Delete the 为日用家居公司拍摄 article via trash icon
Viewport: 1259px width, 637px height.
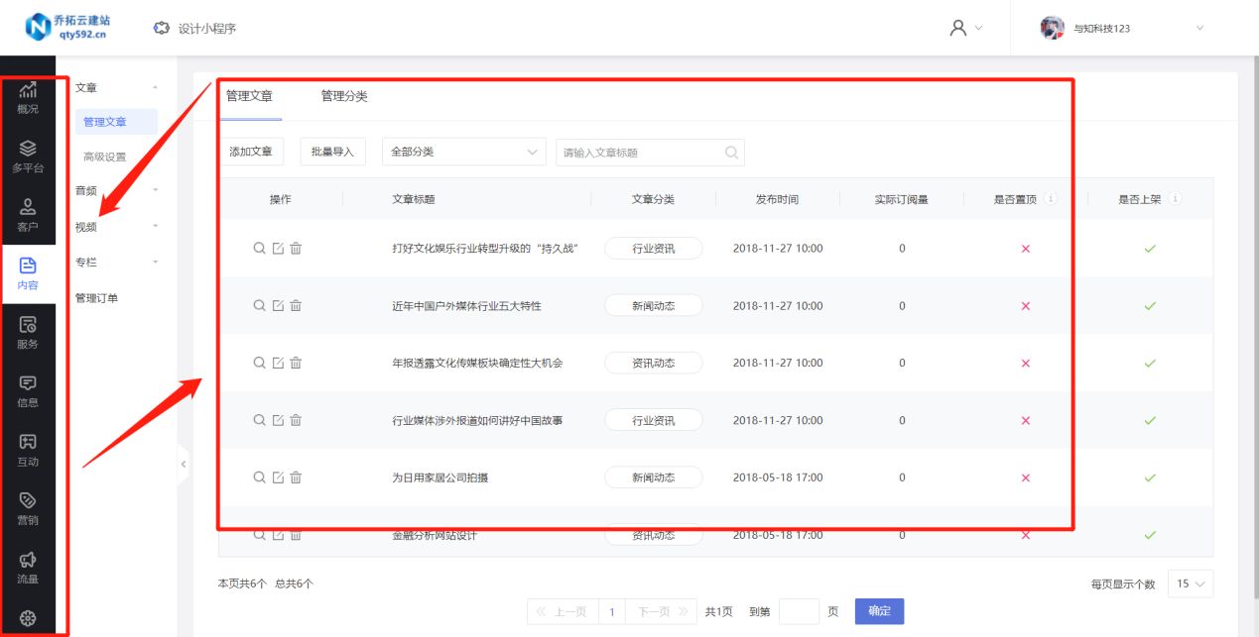(295, 477)
